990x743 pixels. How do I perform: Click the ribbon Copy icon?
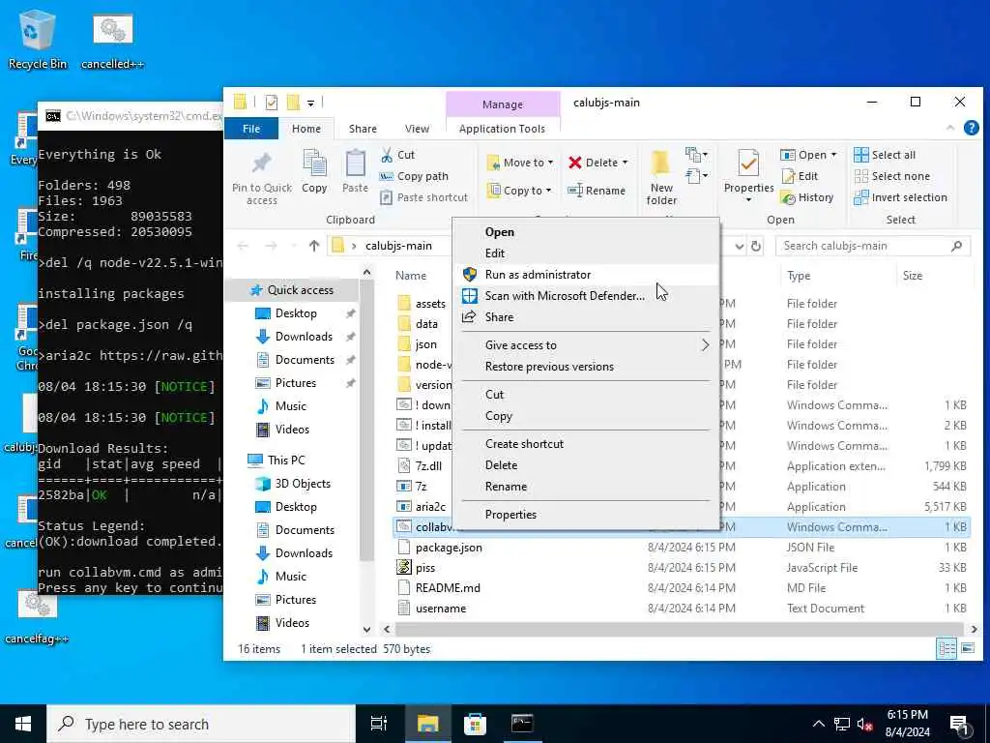click(314, 163)
